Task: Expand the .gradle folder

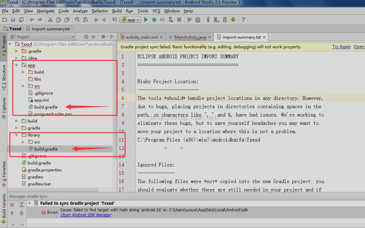Action: click(x=17, y=51)
